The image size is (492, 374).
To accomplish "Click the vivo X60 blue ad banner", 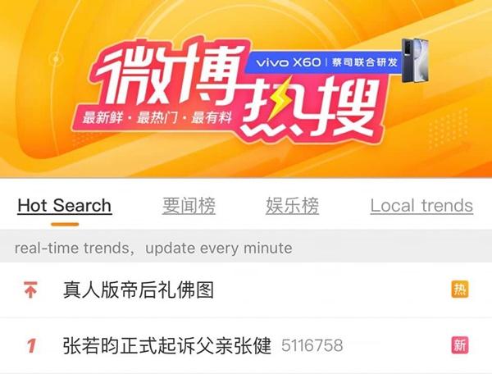I will coord(325,62).
